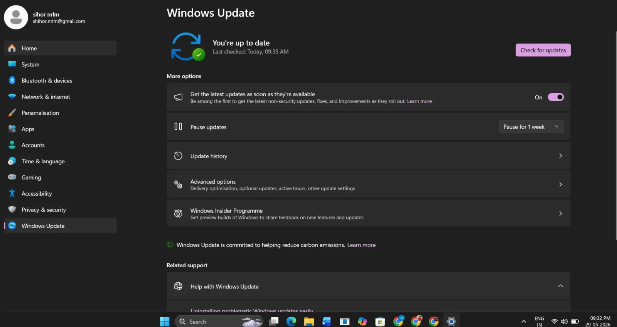Click Learn more about carbon emissions link
Viewport: 617px width, 327px height.
(x=361, y=245)
